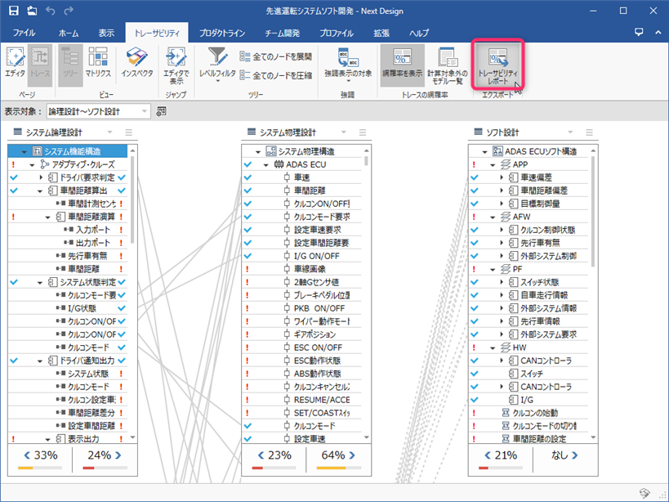
Task: Open the 表示 ribbon tab
Action: click(x=106, y=33)
